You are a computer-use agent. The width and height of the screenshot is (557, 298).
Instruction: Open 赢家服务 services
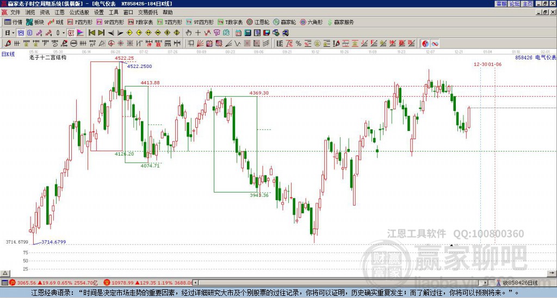tap(341, 22)
